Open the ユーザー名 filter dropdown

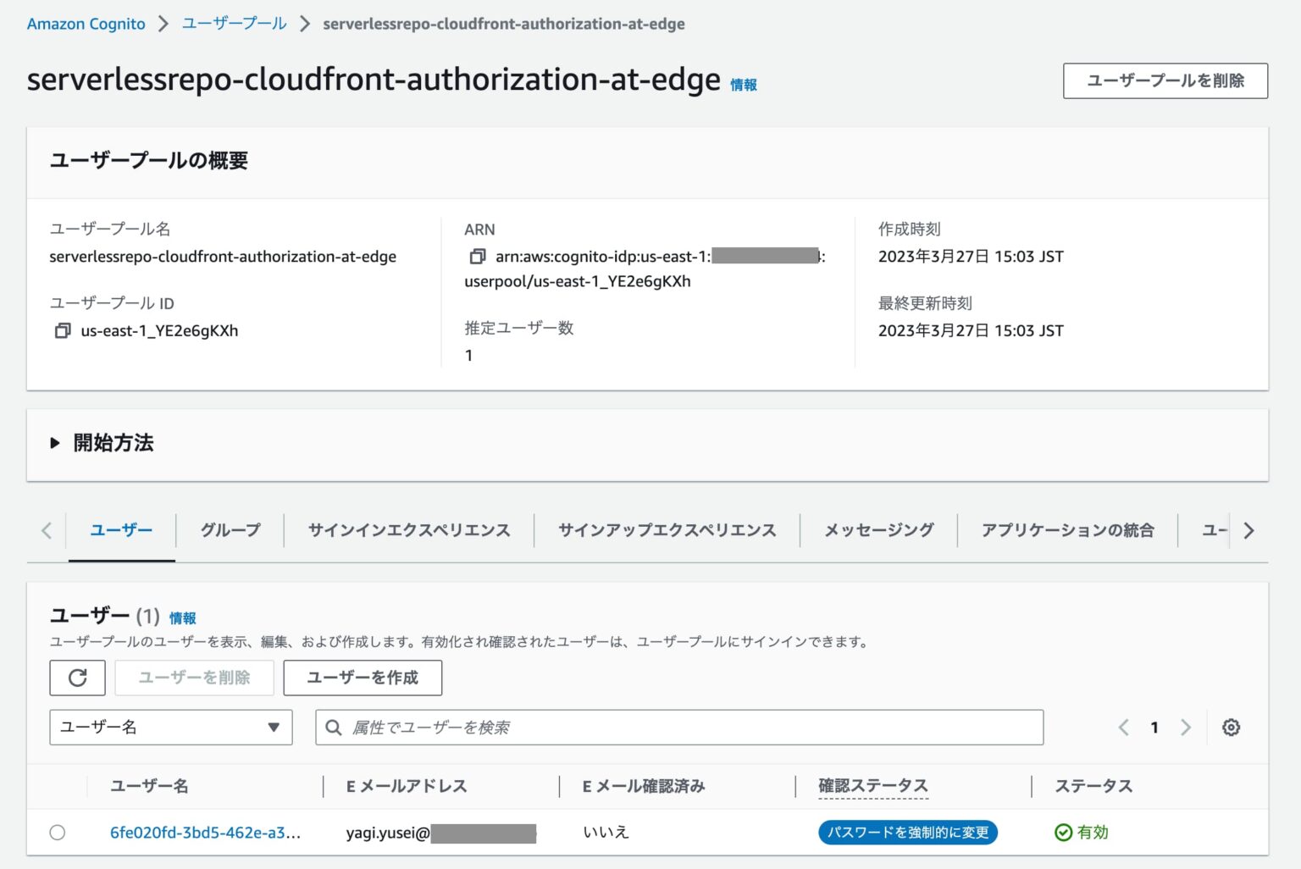point(169,727)
